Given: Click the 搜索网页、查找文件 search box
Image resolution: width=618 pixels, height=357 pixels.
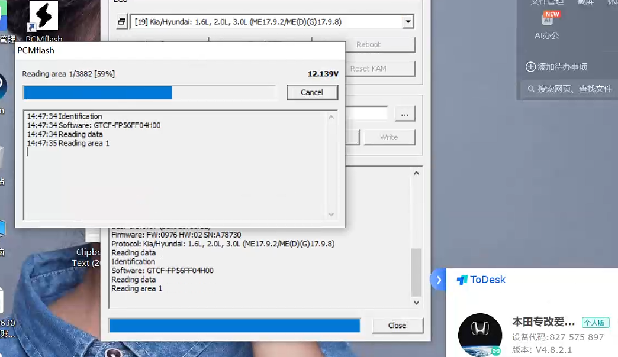Looking at the screenshot, I should (x=568, y=89).
